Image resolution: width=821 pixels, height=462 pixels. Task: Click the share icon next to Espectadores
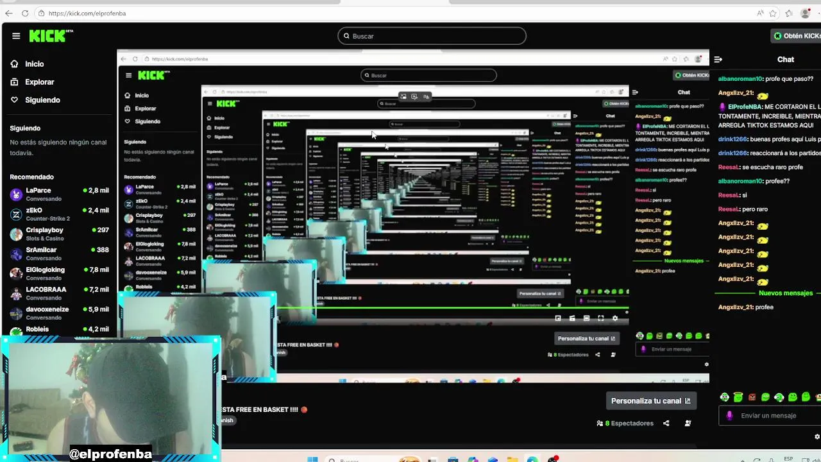(666, 424)
